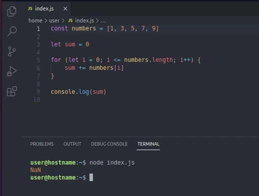Click line number 5 in the gutter
Screen dimensions: 259x196
tap(38, 60)
